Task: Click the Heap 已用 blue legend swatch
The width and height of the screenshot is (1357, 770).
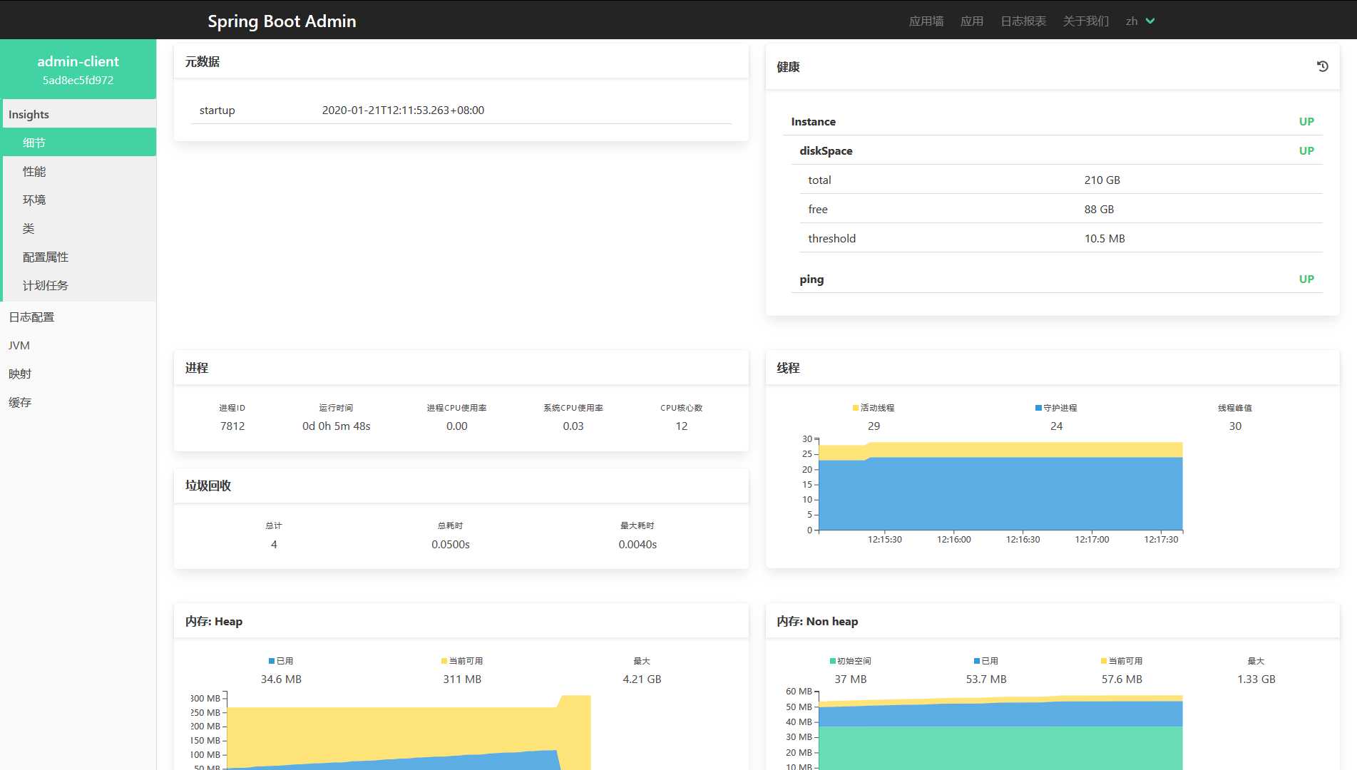Action: 272,661
